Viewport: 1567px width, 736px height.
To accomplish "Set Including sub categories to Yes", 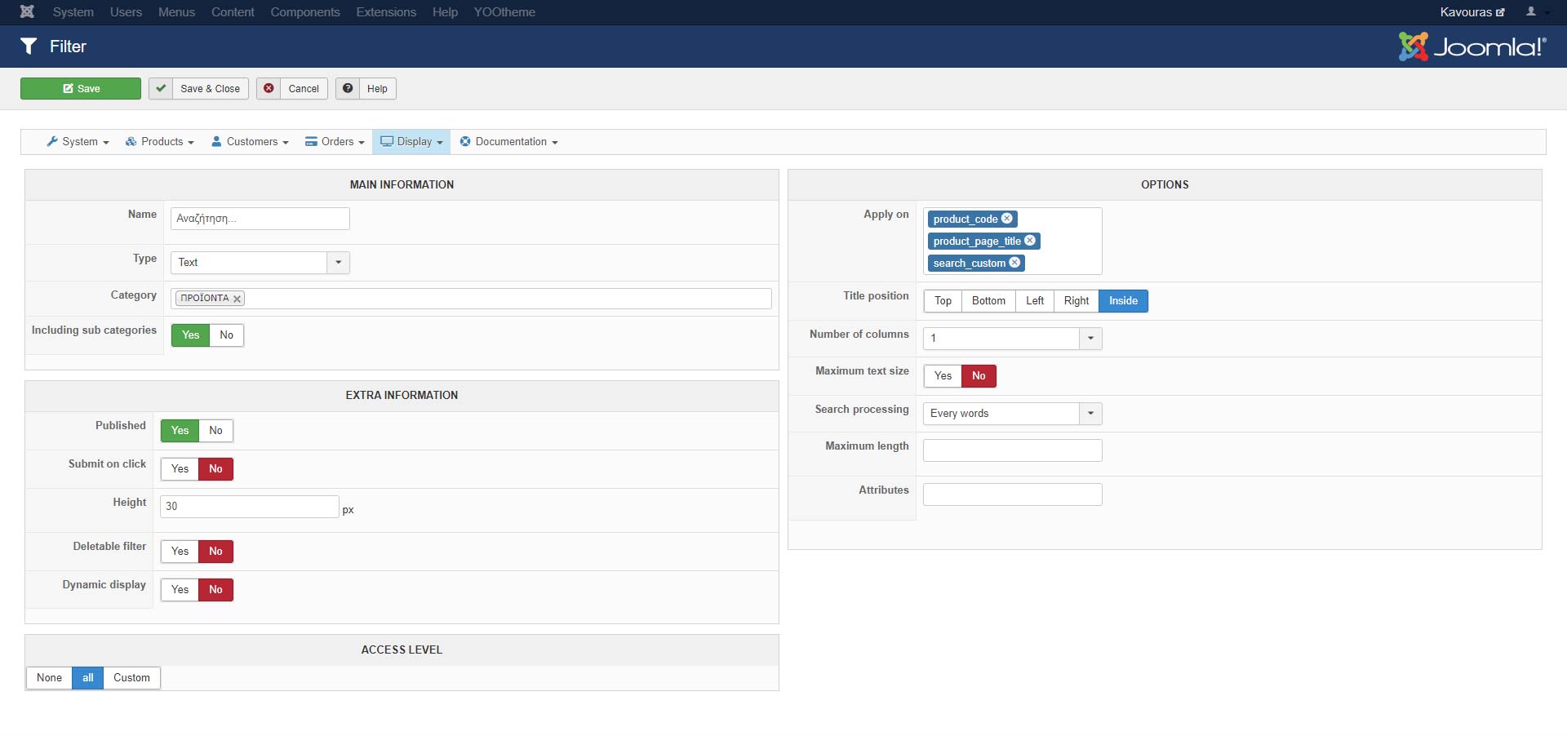I will click(190, 335).
